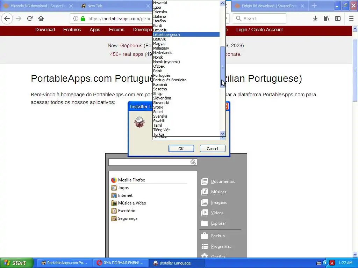Click the page scrollbar down arrow

[x=355, y=254]
